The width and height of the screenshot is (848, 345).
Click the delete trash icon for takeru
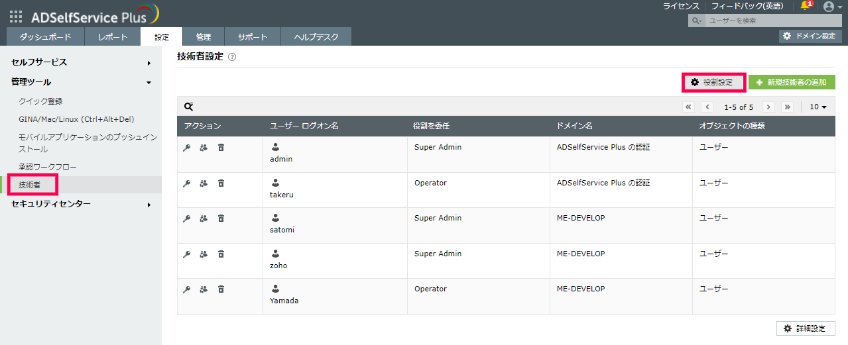point(221,183)
